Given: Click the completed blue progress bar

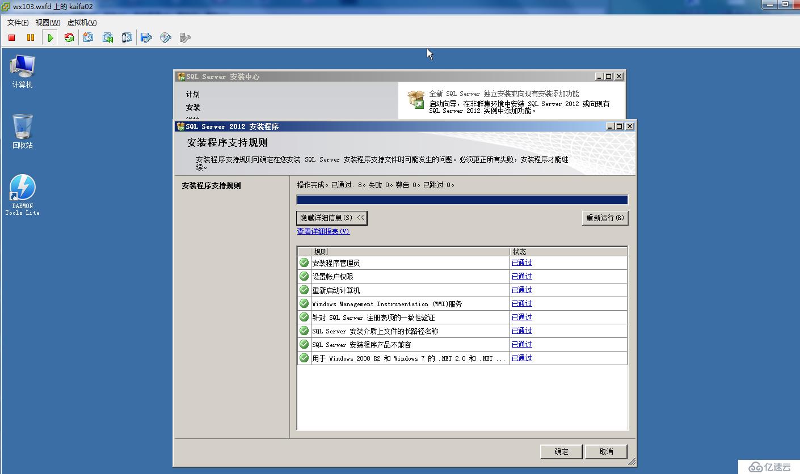Looking at the screenshot, I should click(x=462, y=200).
